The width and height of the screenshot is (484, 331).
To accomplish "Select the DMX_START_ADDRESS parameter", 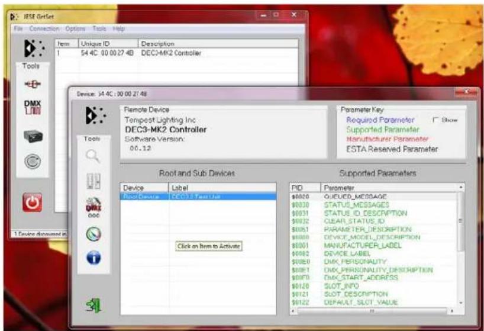I will coord(361,278).
